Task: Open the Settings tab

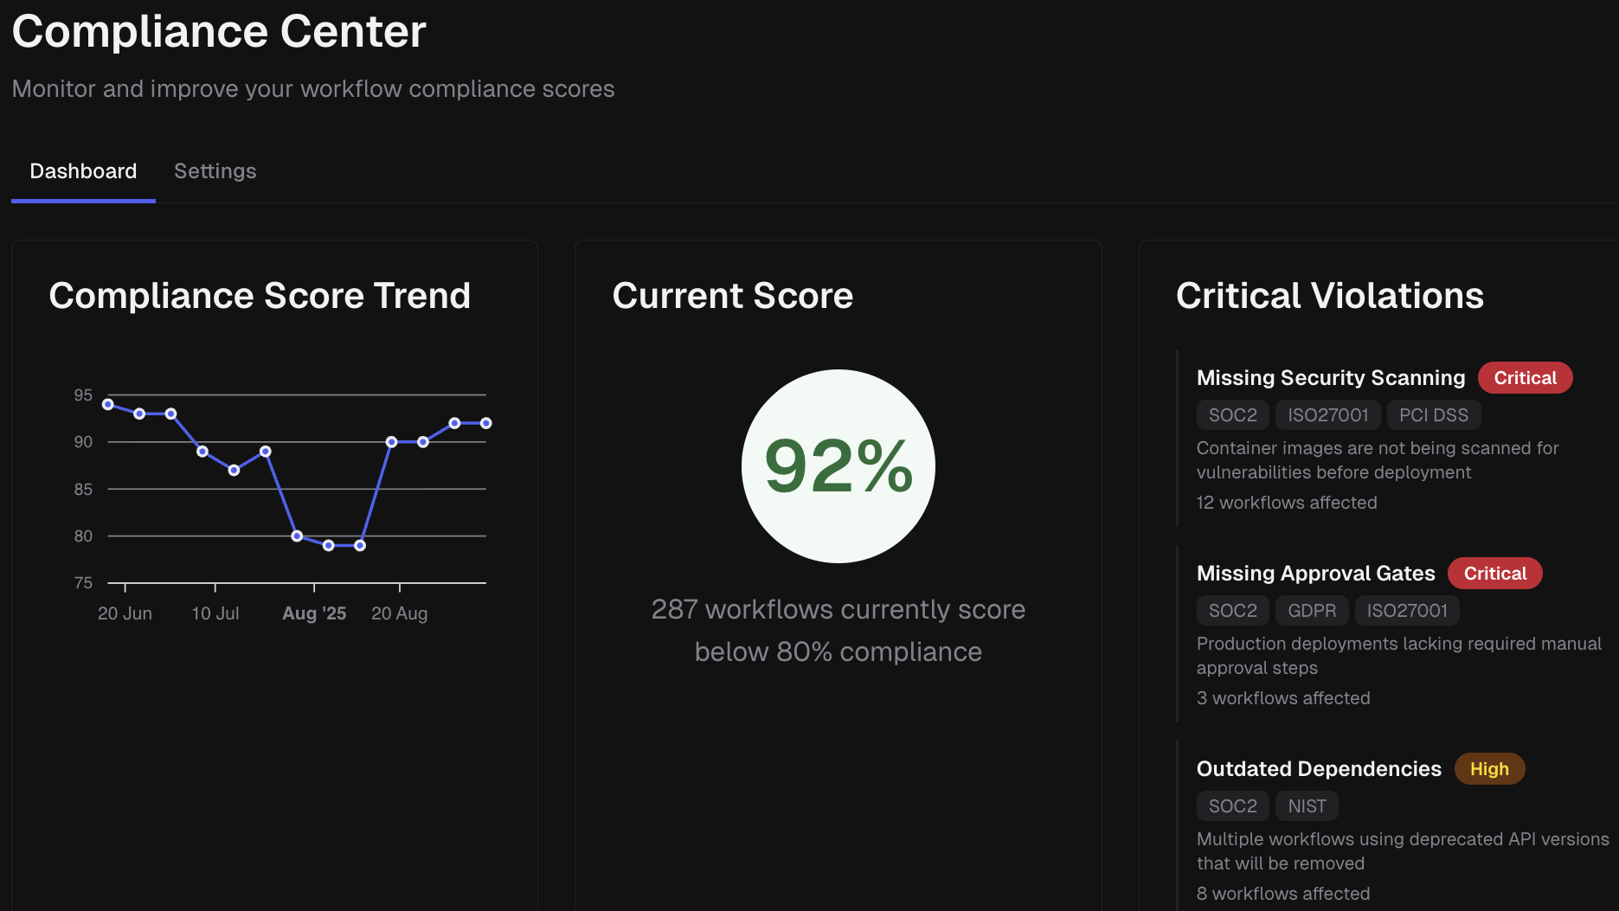Action: tap(215, 171)
